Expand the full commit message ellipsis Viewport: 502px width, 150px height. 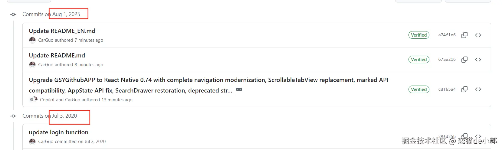[x=239, y=90]
